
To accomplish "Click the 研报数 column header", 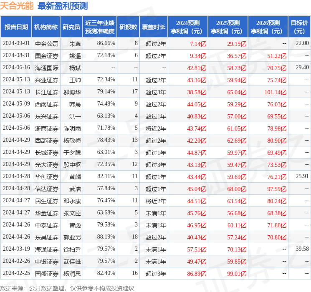I will point(128,27).
